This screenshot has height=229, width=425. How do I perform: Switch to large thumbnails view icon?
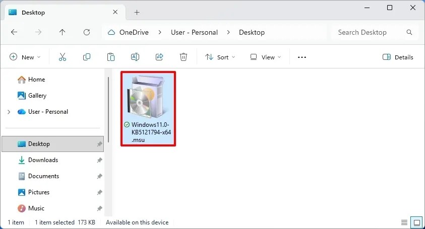pos(417,222)
